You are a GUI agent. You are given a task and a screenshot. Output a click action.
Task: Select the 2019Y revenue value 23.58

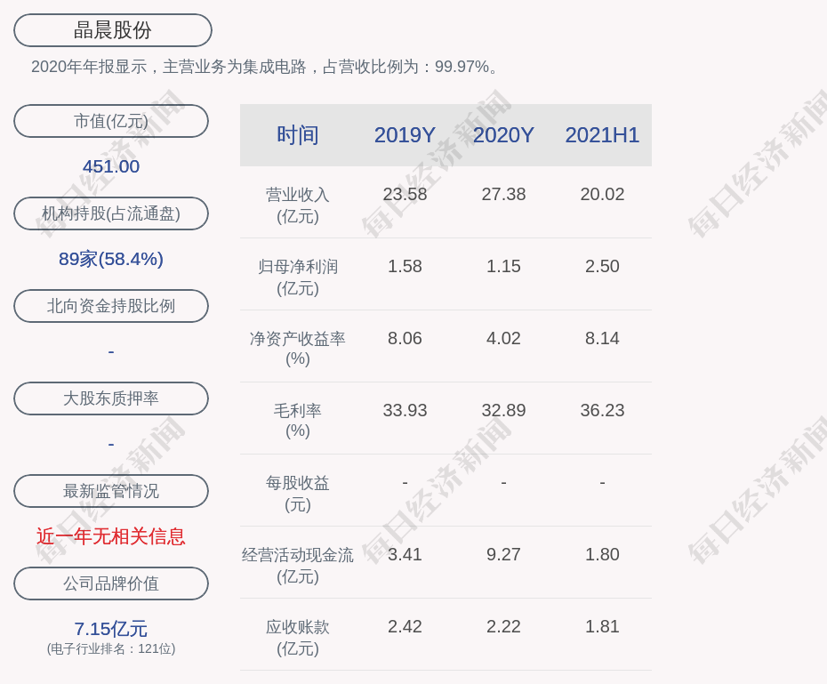[x=405, y=194]
